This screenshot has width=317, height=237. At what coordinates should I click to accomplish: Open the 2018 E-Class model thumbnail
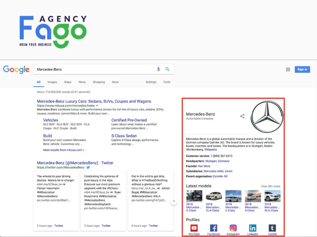(x=233, y=196)
